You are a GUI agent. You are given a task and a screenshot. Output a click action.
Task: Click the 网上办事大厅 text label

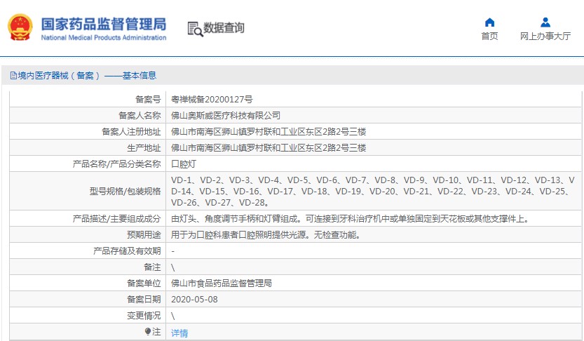point(545,36)
